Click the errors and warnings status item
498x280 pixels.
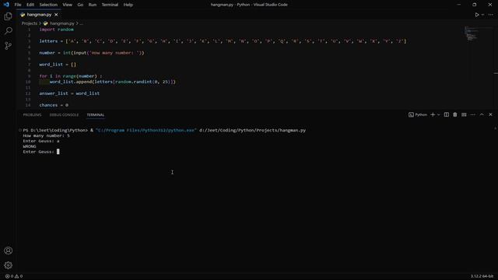(14, 276)
